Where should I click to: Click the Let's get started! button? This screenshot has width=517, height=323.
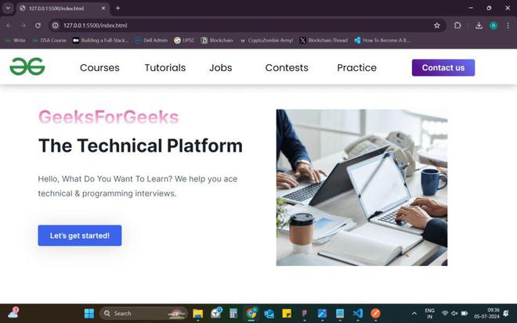point(80,235)
